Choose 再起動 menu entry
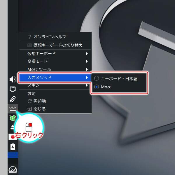175x175 pixels. tap(55, 101)
